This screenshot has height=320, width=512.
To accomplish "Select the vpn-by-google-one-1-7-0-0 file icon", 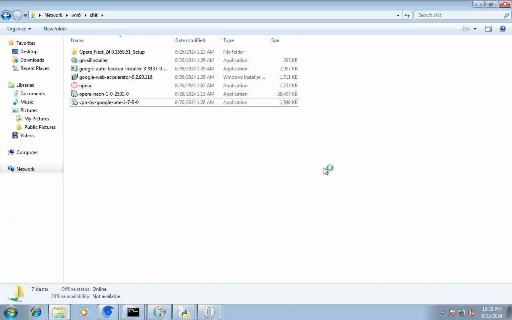I will pyautogui.click(x=74, y=102).
